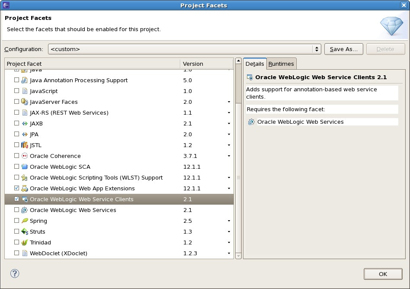Click the OK button
410x289 pixels.
pos(383,274)
